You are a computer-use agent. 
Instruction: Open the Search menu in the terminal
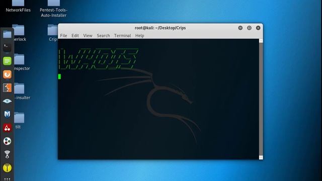click(x=103, y=36)
